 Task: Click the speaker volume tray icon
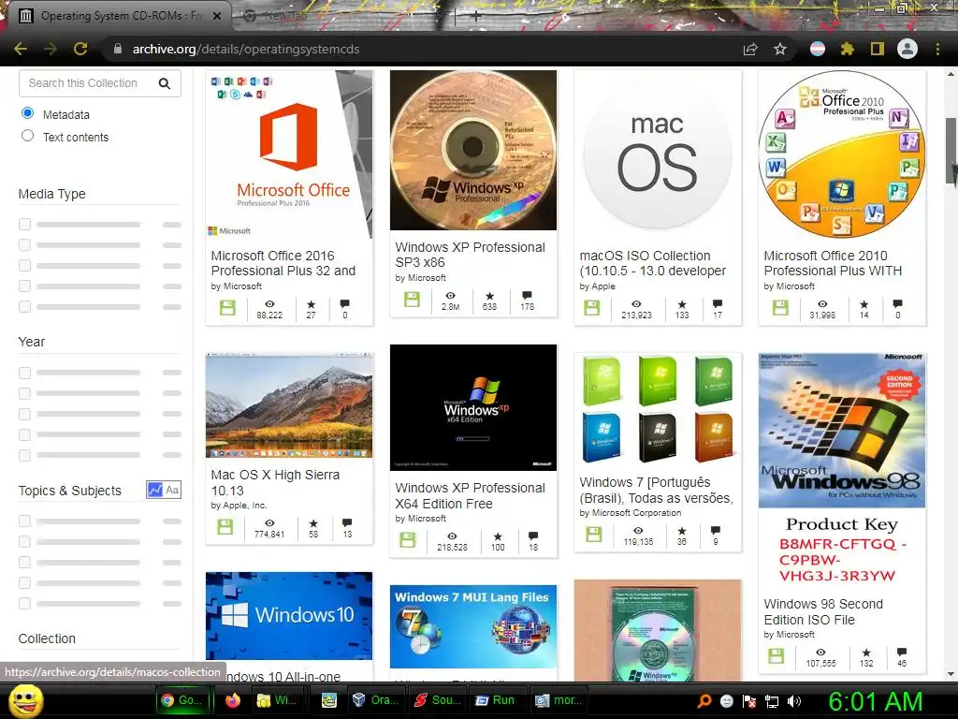pyautogui.click(x=794, y=701)
